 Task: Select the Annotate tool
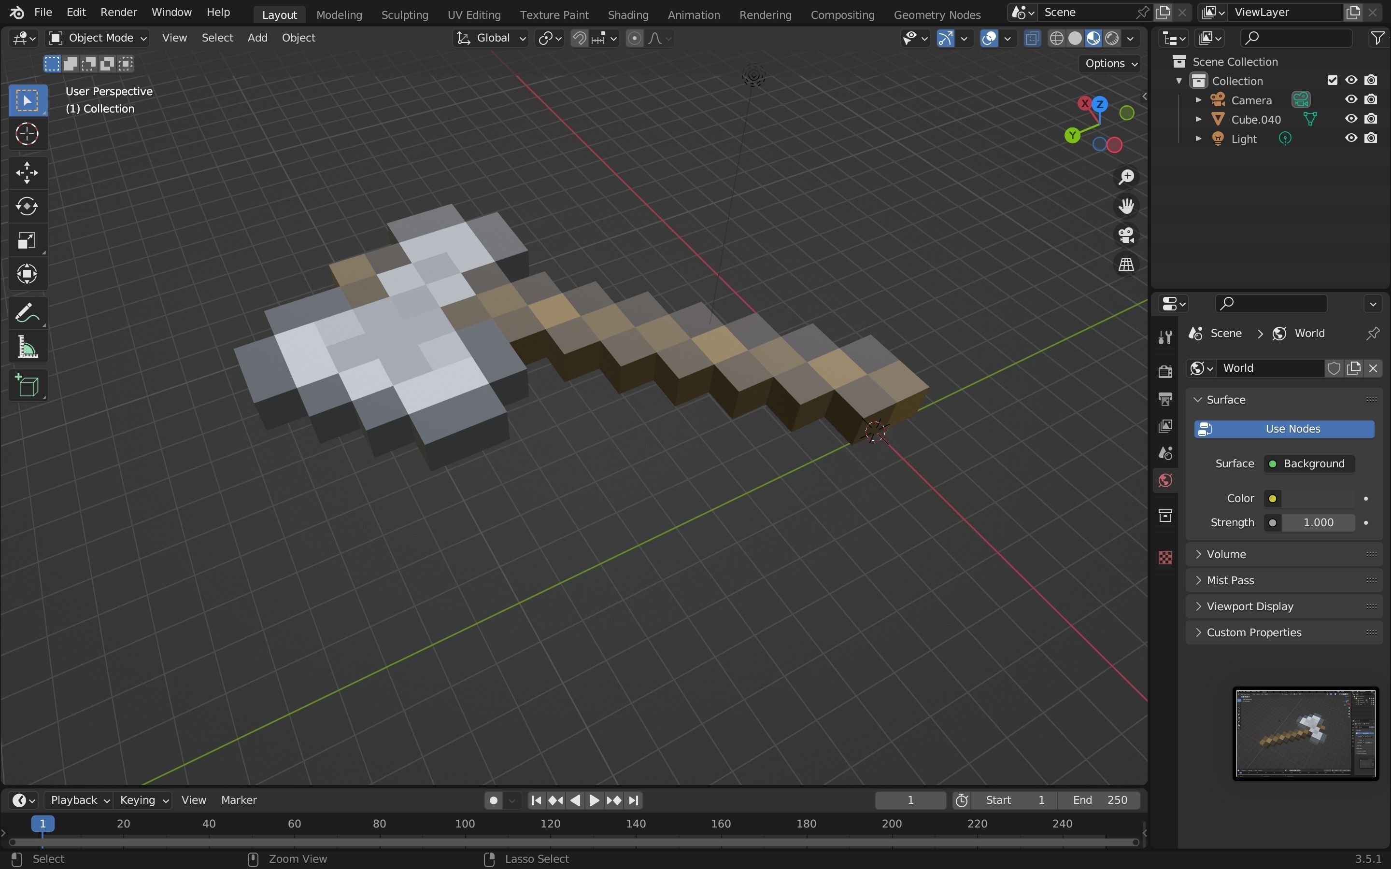click(x=27, y=313)
